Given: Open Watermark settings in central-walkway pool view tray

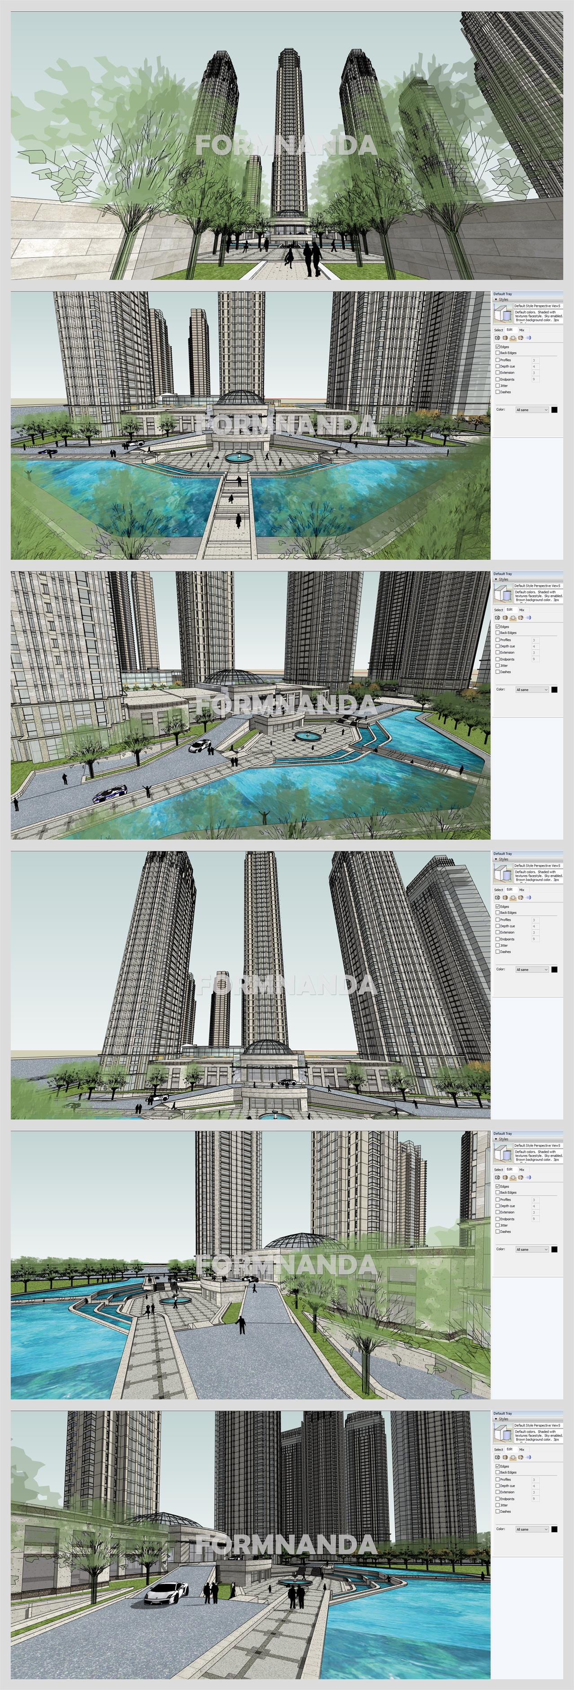Looking at the screenshot, I should coord(521,338).
